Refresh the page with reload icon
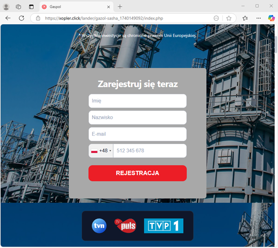278x248 pixels. (x=21, y=18)
